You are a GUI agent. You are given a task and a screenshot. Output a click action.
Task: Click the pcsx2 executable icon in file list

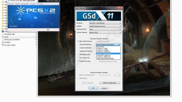coord(3,37)
